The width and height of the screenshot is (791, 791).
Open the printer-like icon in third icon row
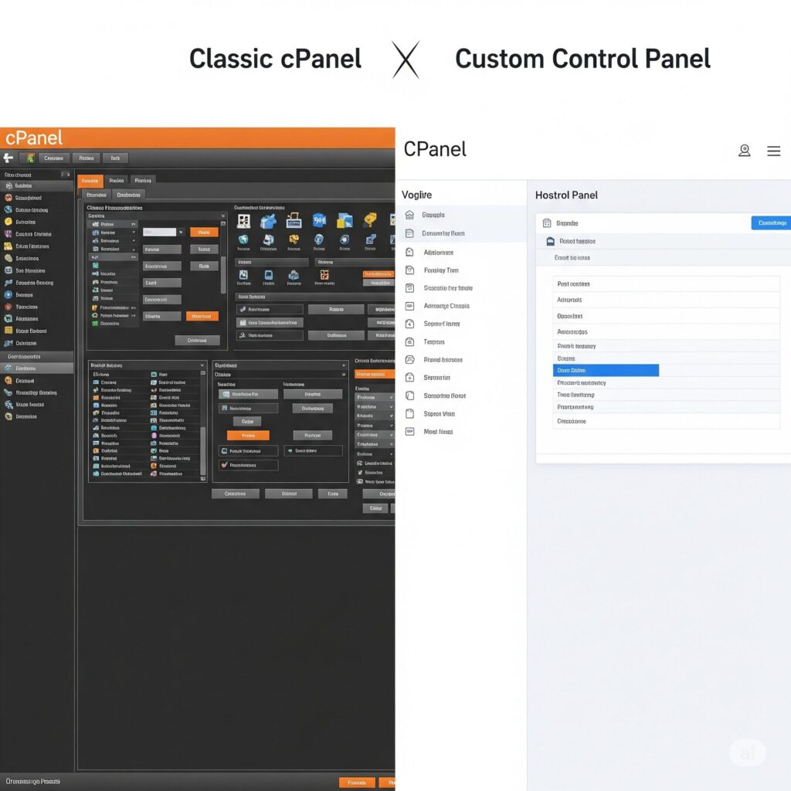[294, 275]
